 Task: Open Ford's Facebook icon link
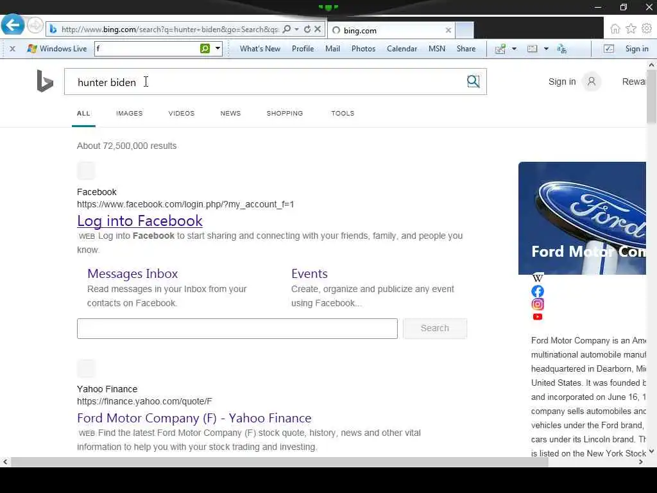(538, 291)
